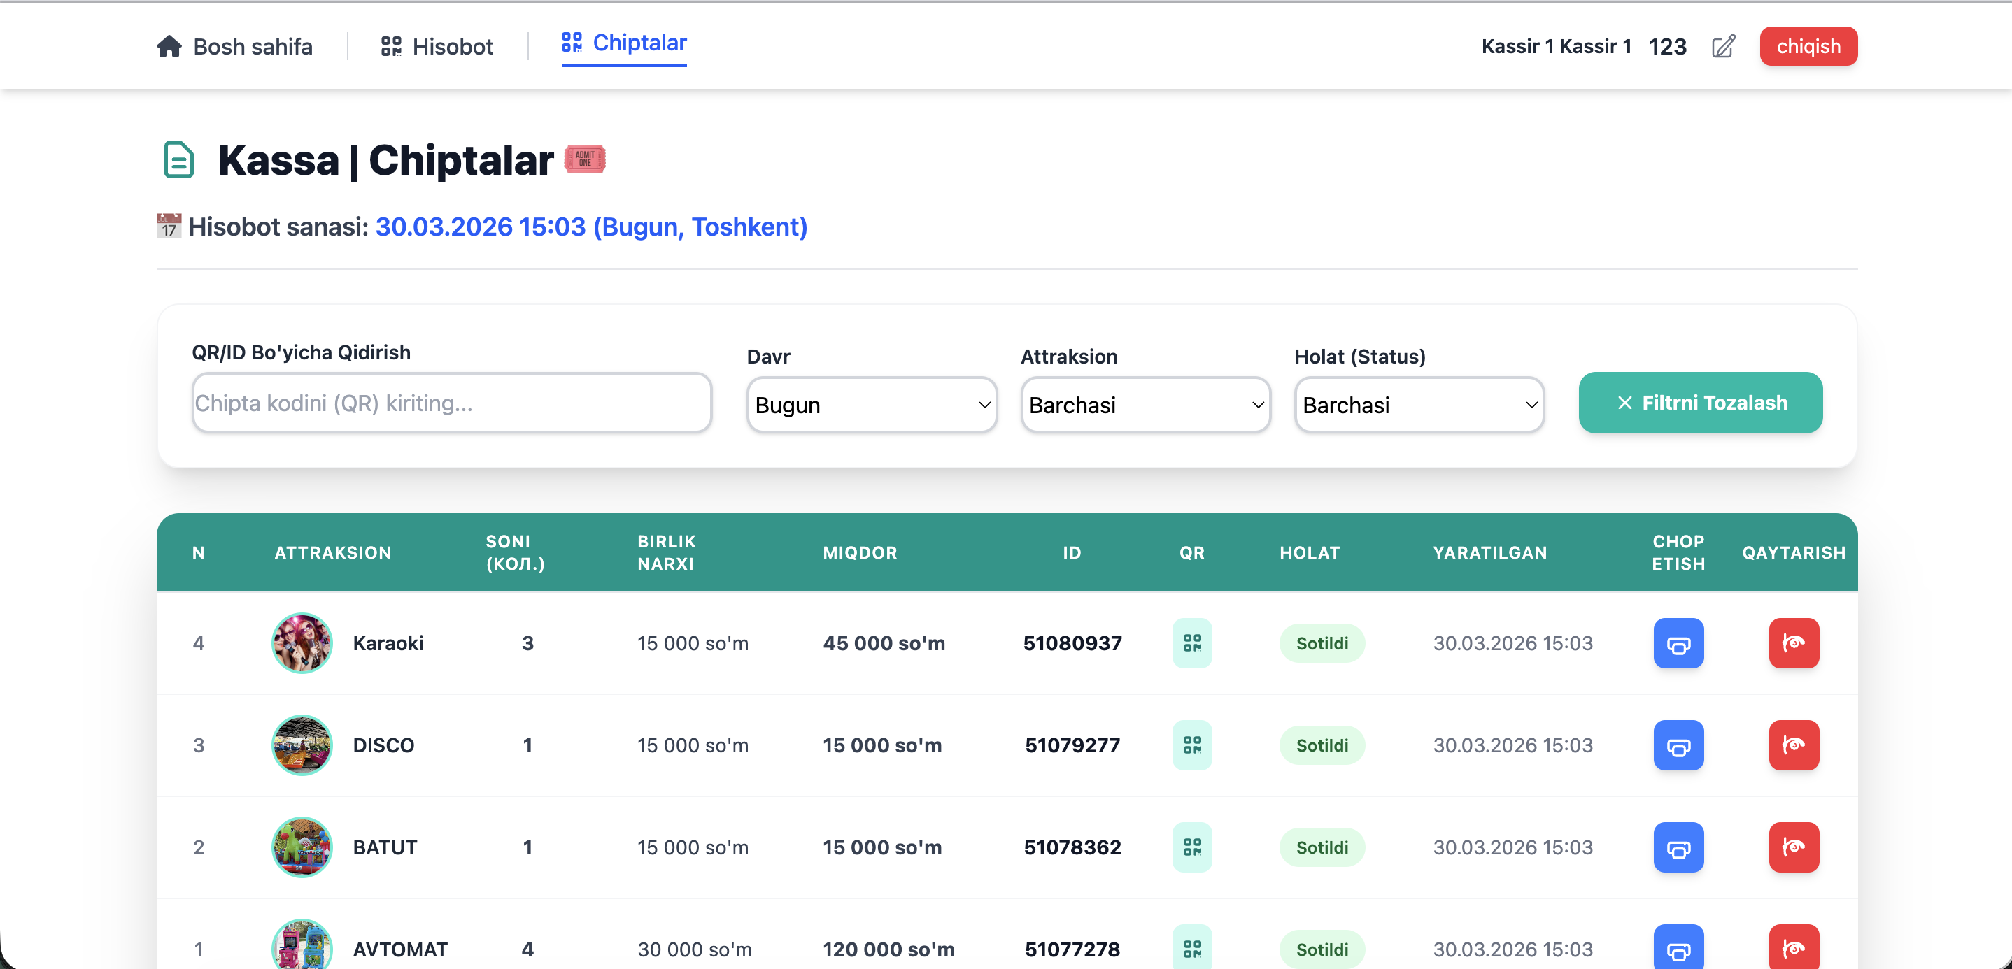Print the BATUT ticket
Image resolution: width=2012 pixels, height=969 pixels.
pyautogui.click(x=1678, y=847)
